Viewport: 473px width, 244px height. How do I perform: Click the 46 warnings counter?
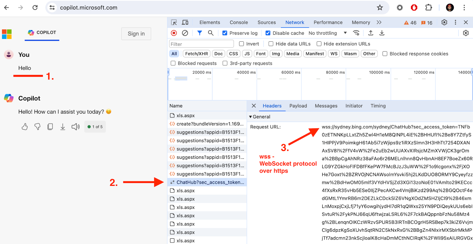tap(410, 23)
